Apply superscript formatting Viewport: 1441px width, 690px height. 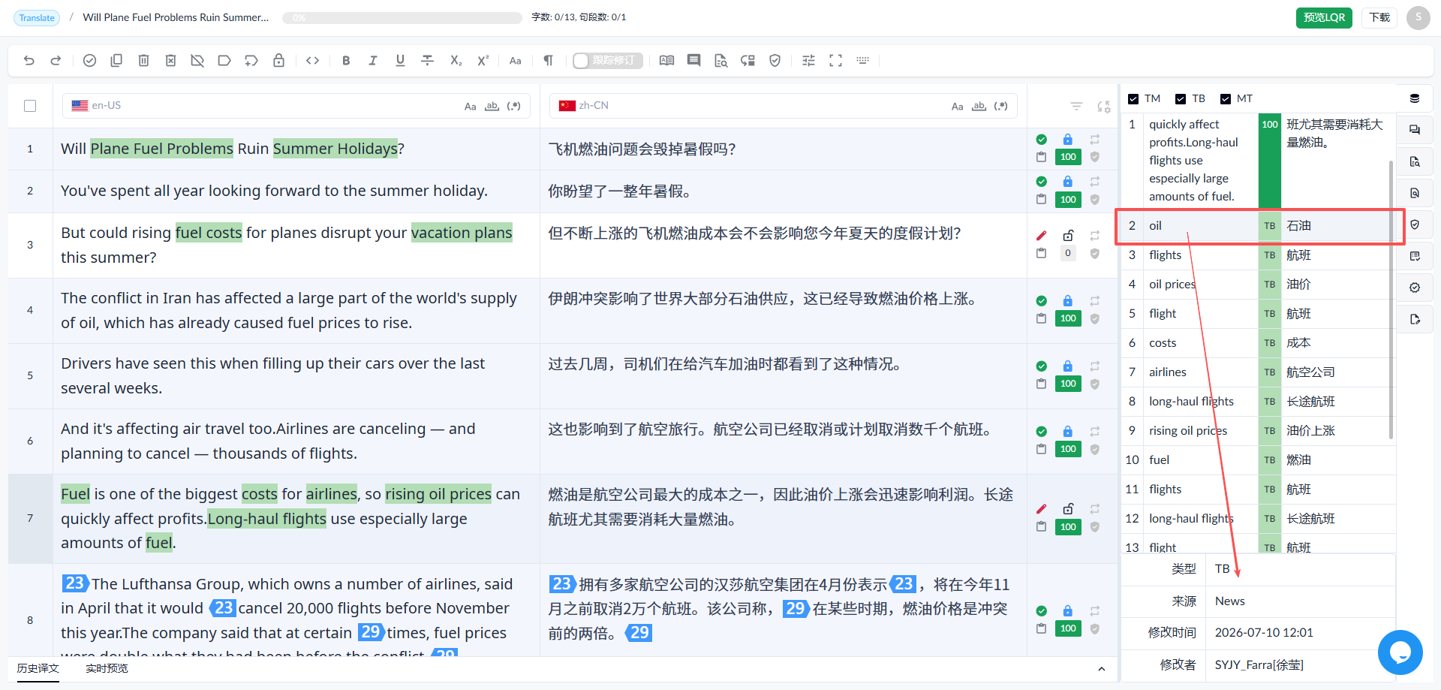(x=483, y=61)
